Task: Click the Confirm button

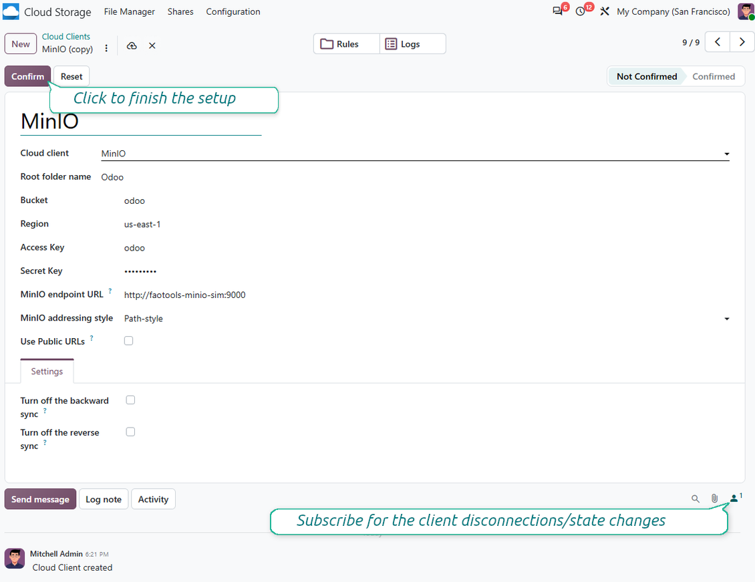Action: (x=27, y=76)
